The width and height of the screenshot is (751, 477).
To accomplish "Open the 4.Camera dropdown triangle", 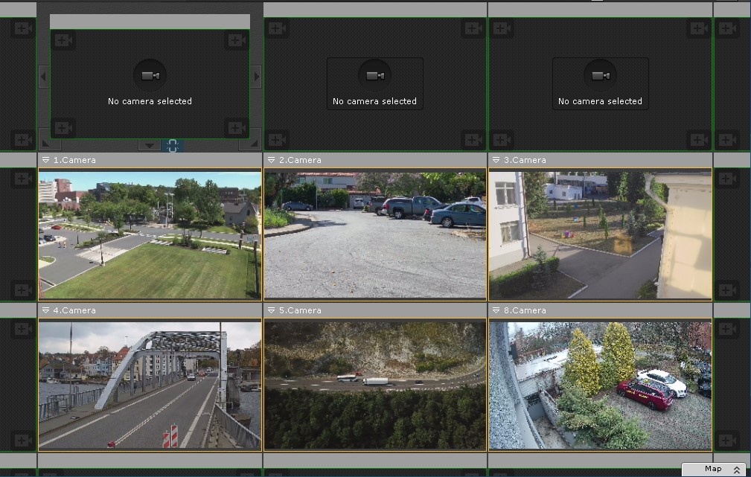I will click(x=45, y=310).
